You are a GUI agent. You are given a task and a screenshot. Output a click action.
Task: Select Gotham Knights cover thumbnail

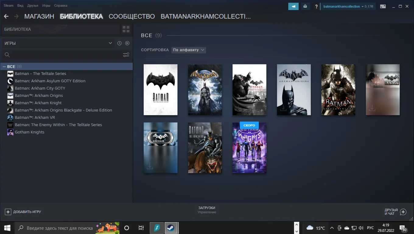[x=249, y=148]
